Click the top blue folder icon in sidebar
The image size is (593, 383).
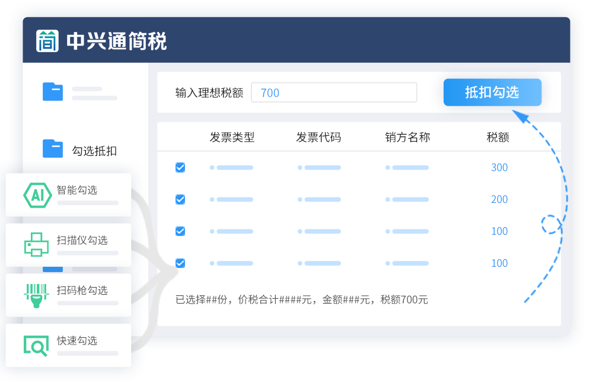(53, 91)
